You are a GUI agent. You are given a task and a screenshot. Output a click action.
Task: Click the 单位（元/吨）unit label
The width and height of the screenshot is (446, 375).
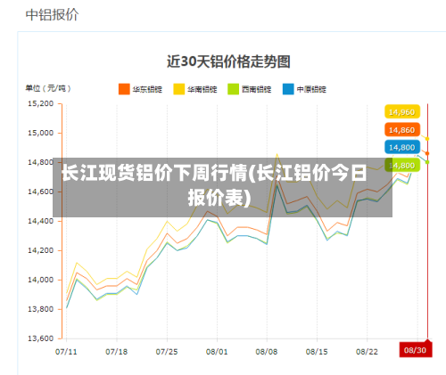(48, 88)
